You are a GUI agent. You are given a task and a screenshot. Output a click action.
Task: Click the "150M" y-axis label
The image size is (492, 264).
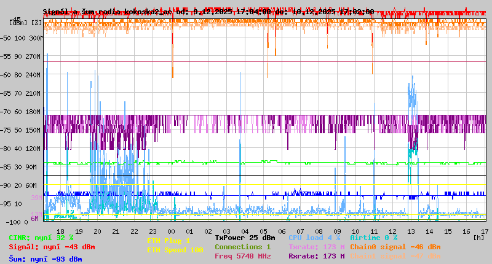coord(33,130)
